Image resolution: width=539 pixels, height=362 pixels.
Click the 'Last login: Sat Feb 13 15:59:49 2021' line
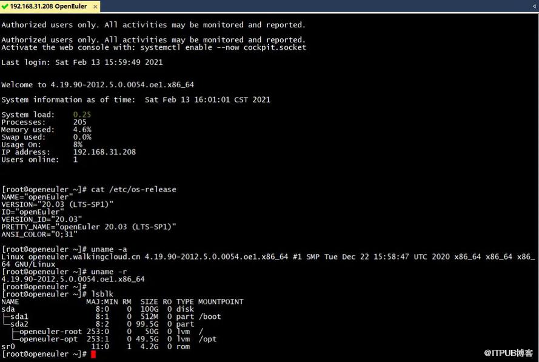tap(82, 62)
